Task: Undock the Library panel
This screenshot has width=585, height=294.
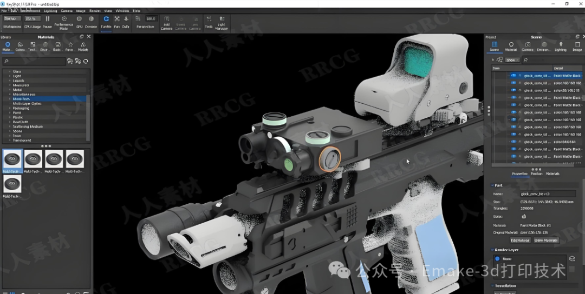Action: click(82, 37)
